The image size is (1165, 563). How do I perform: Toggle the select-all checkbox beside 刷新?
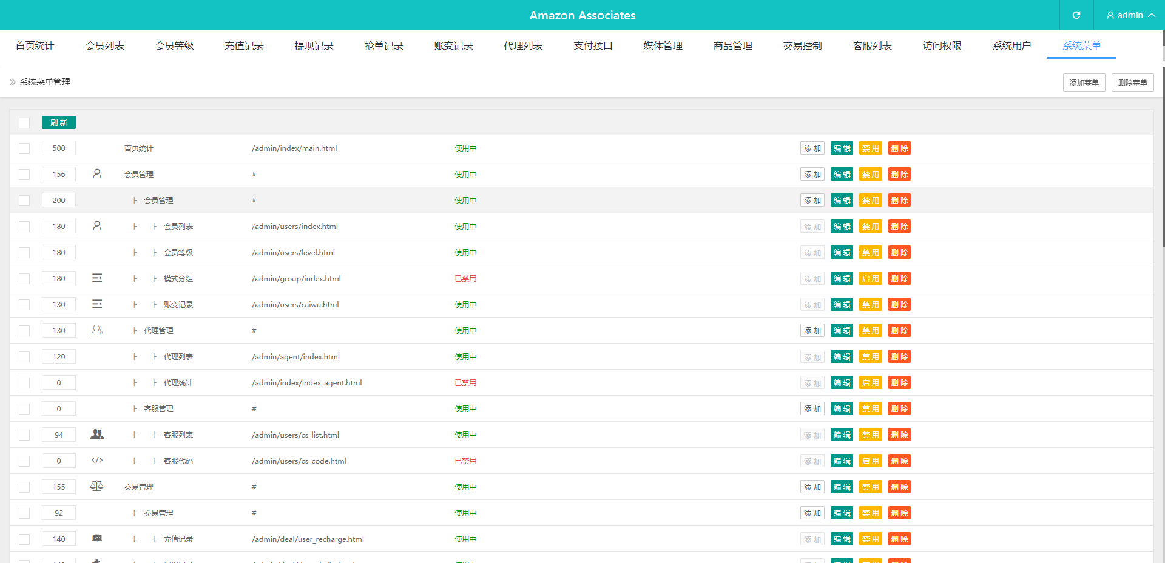(24, 123)
